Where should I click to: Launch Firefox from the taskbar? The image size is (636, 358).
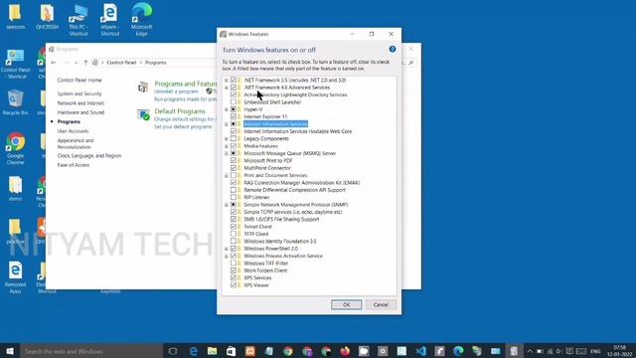tap(345, 351)
